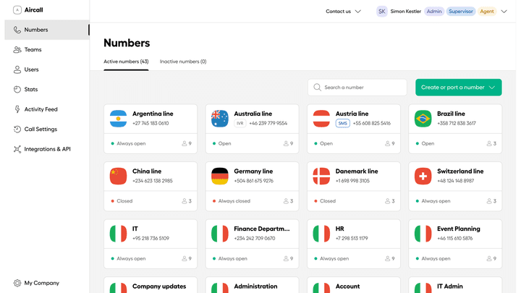521x293 pixels.
Task: Click the number +1 698 998 3105
Action: [x=352, y=181]
